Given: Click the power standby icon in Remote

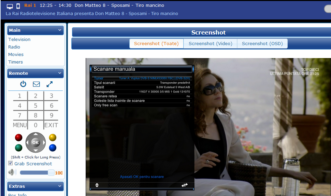Looking at the screenshot, I should [23, 84].
